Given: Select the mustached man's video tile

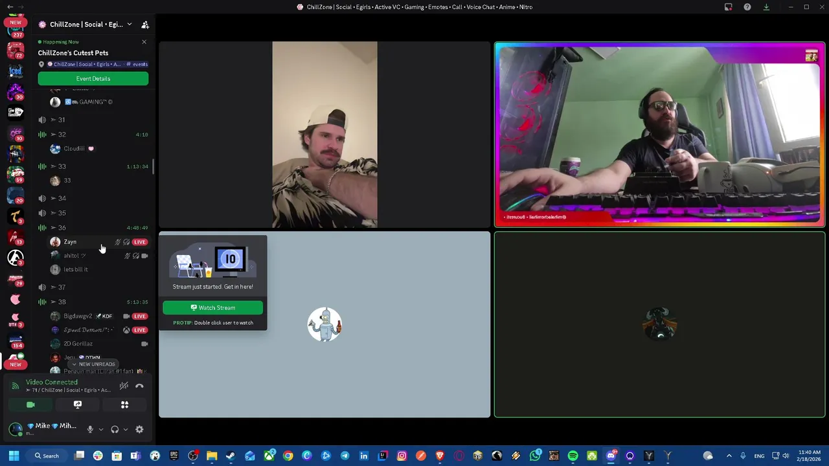Looking at the screenshot, I should pos(324,135).
